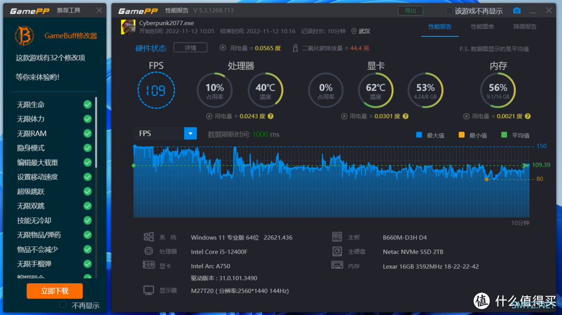
Task: Toggle 无限生命 green check
Action: [x=87, y=104]
